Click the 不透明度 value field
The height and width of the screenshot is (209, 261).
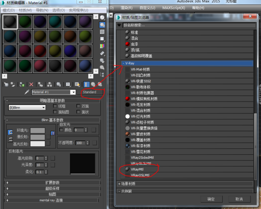tap(81, 143)
